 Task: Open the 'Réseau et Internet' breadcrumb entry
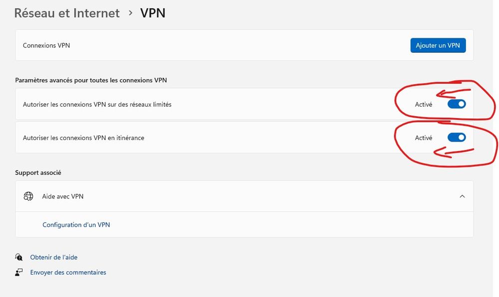(x=67, y=13)
